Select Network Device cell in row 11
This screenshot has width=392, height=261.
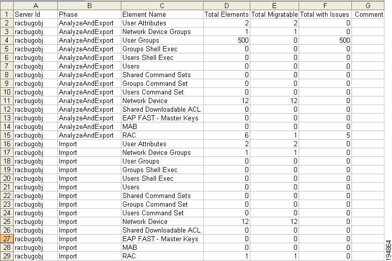click(162, 101)
